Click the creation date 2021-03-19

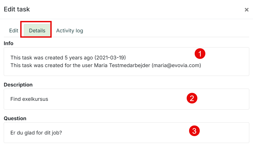tap(110, 58)
